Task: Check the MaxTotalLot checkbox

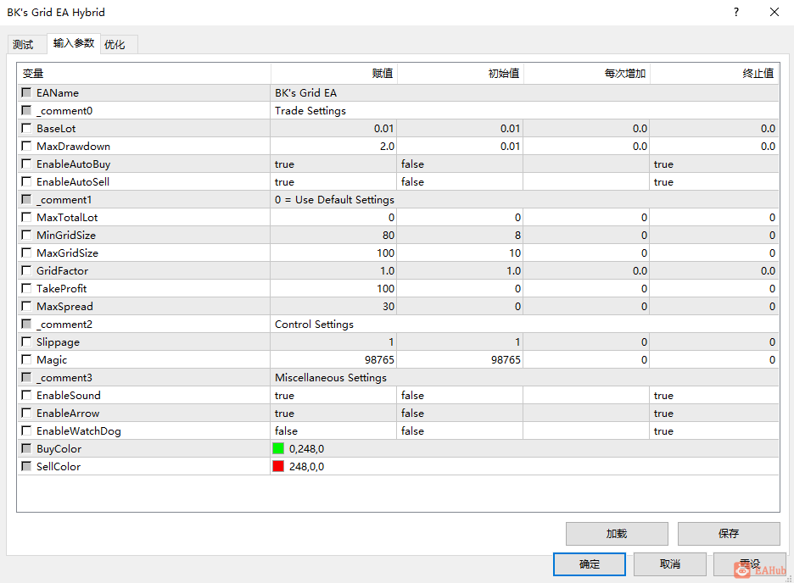Action: tap(26, 217)
